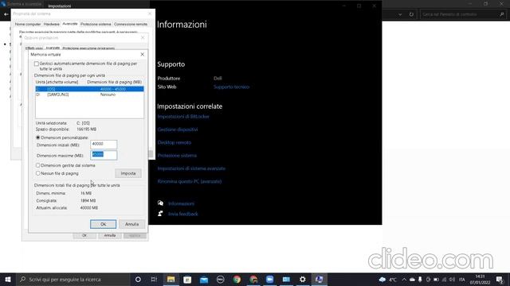Click the taskbar search box

(73, 279)
